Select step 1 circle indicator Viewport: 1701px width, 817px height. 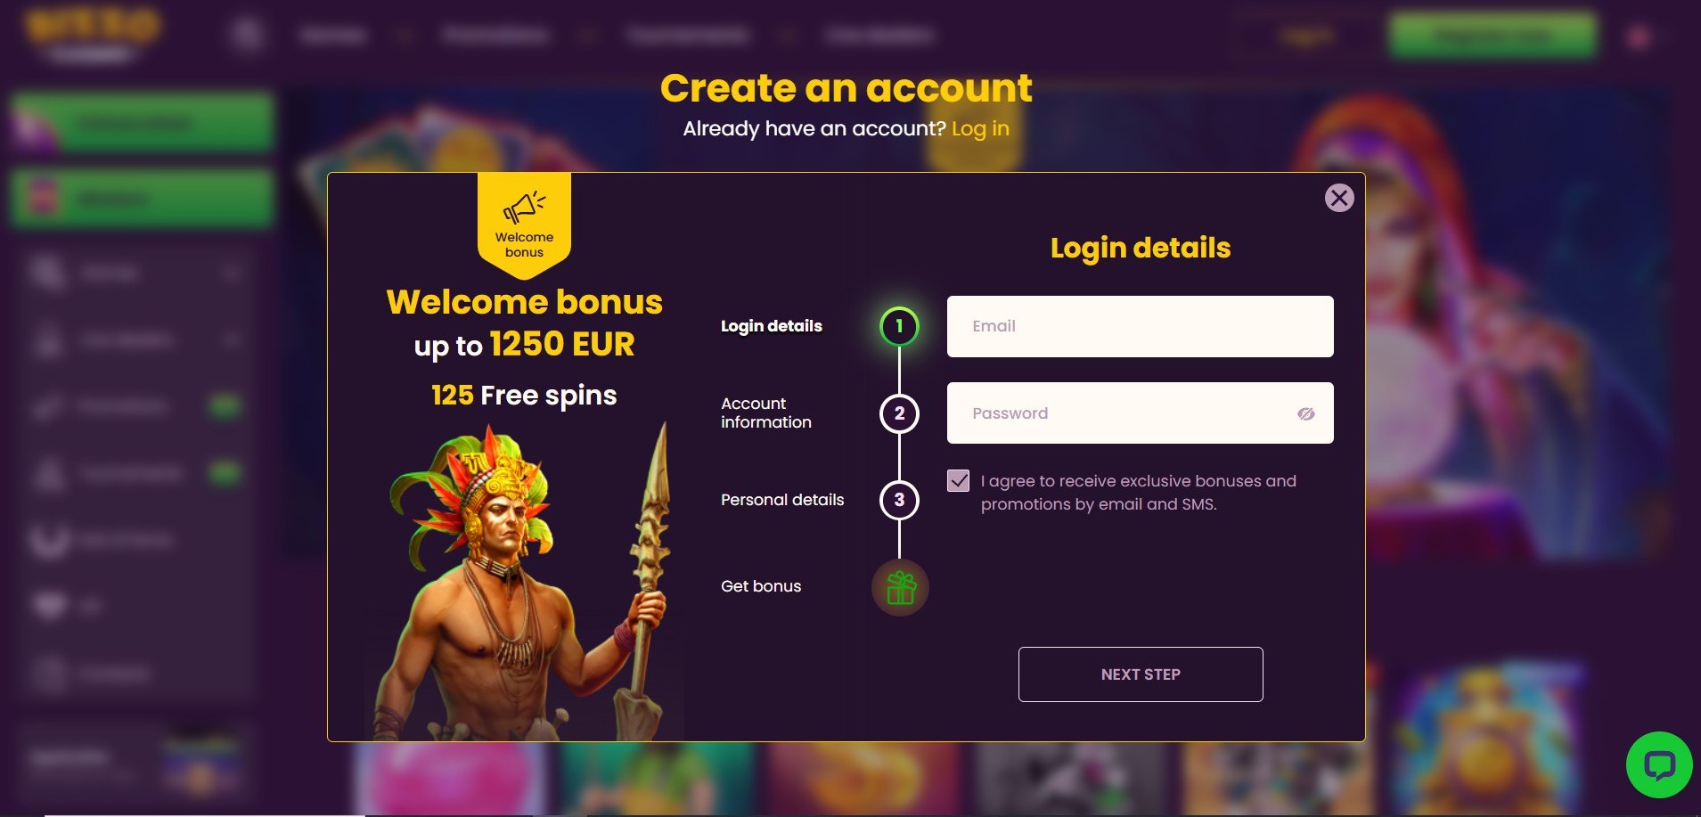click(899, 326)
